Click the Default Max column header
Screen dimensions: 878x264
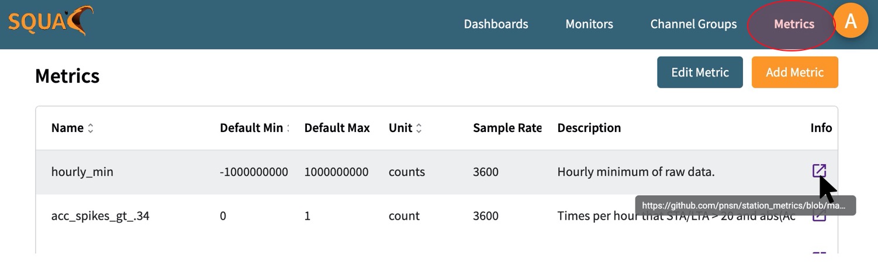coord(337,128)
